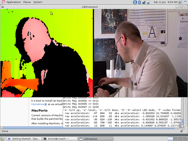This screenshot has height=141, width=188.
Task: Open the Applications menu
Action: (x=14, y=2)
